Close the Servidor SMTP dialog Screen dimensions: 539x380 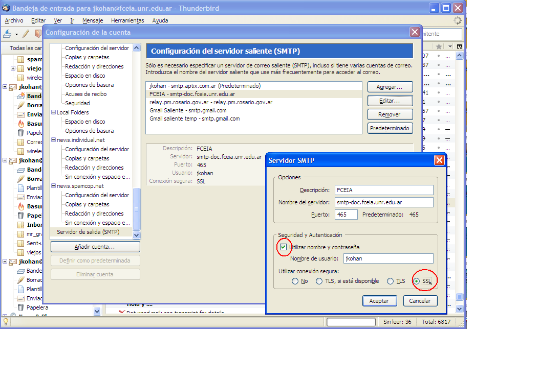[x=439, y=160]
